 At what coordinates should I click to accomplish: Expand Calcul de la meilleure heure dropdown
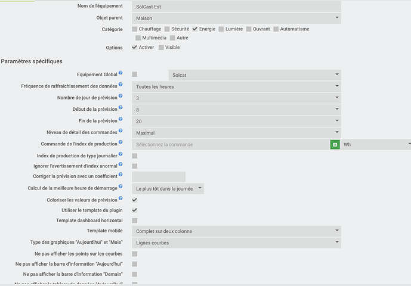point(168,188)
